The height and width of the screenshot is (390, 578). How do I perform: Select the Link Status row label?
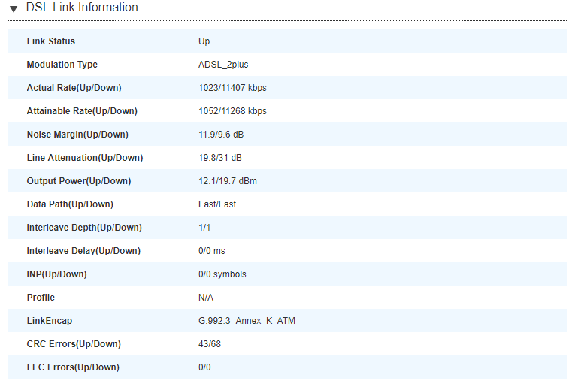pyautogui.click(x=51, y=41)
